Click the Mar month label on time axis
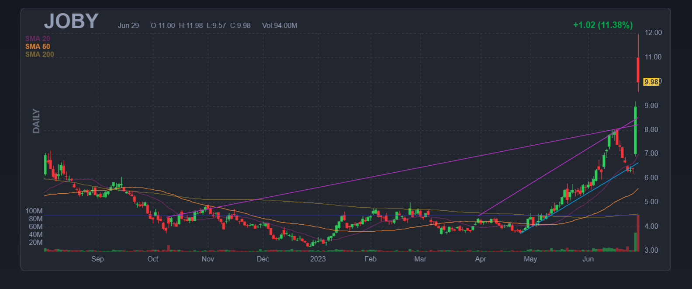Image resolution: width=692 pixels, height=289 pixels. [420, 259]
